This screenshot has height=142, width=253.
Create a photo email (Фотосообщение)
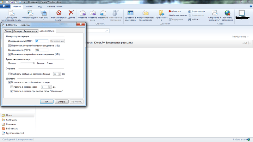pyautogui.click(x=30, y=15)
